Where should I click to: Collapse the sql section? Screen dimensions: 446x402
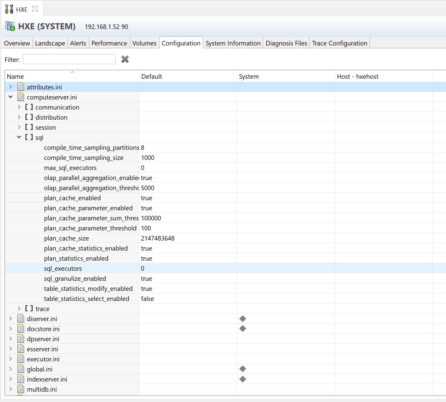click(19, 137)
